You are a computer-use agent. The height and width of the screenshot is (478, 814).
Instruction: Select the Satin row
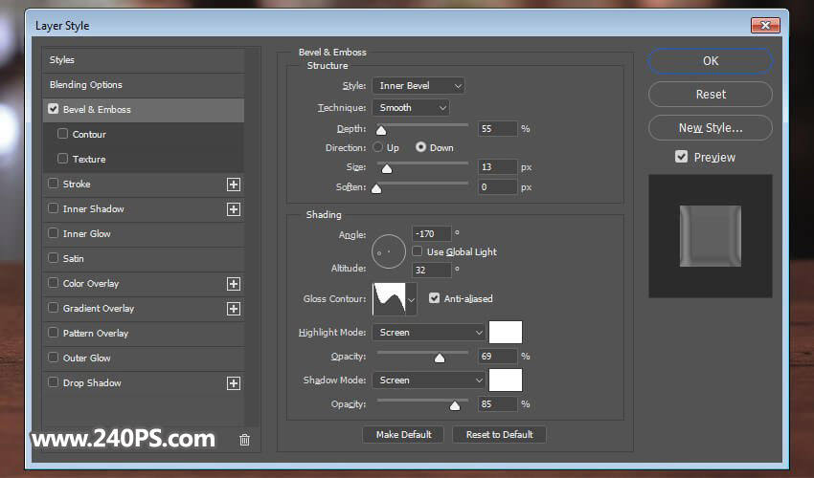[x=144, y=259]
